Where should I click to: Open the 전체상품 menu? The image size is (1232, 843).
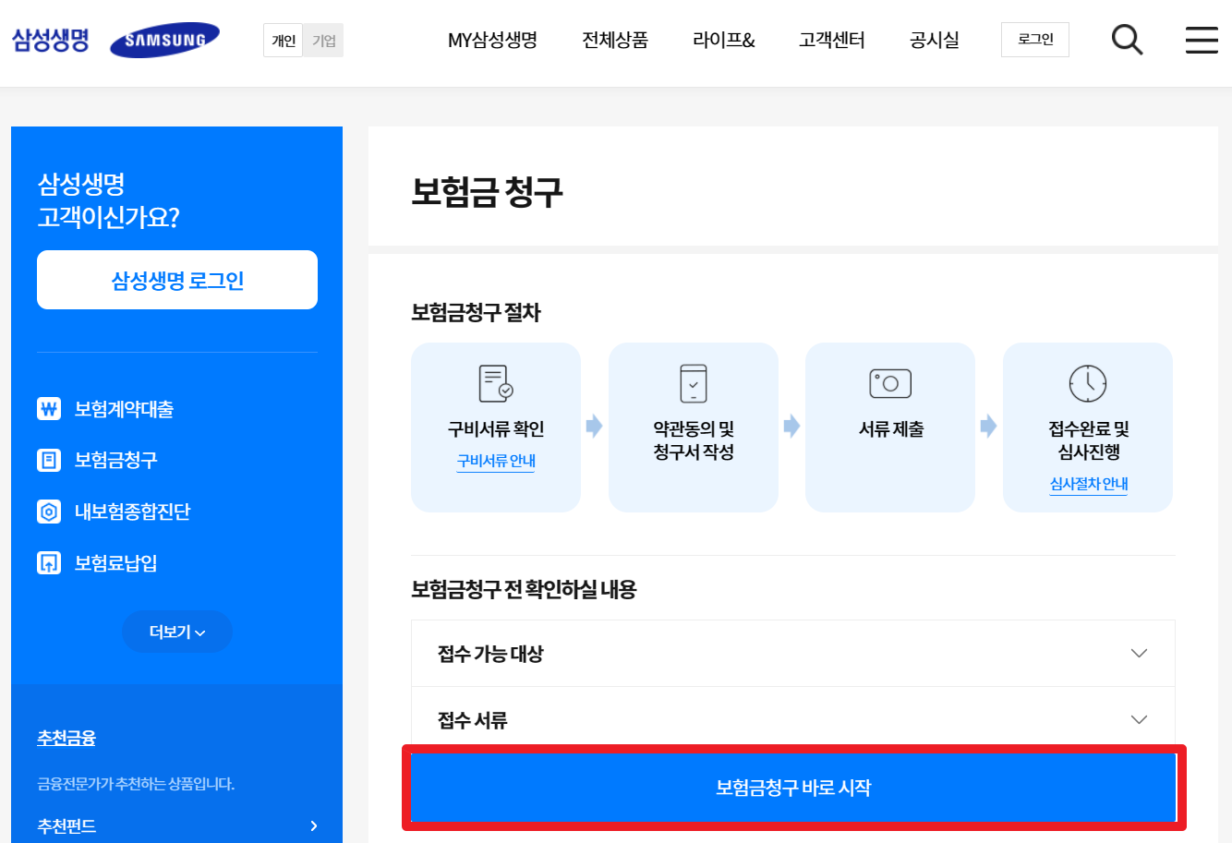tap(615, 40)
